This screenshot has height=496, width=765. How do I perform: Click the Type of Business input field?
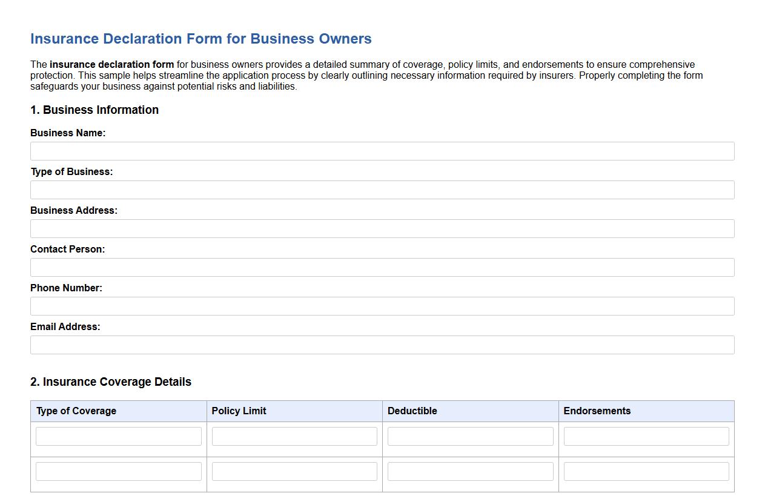(x=382, y=190)
